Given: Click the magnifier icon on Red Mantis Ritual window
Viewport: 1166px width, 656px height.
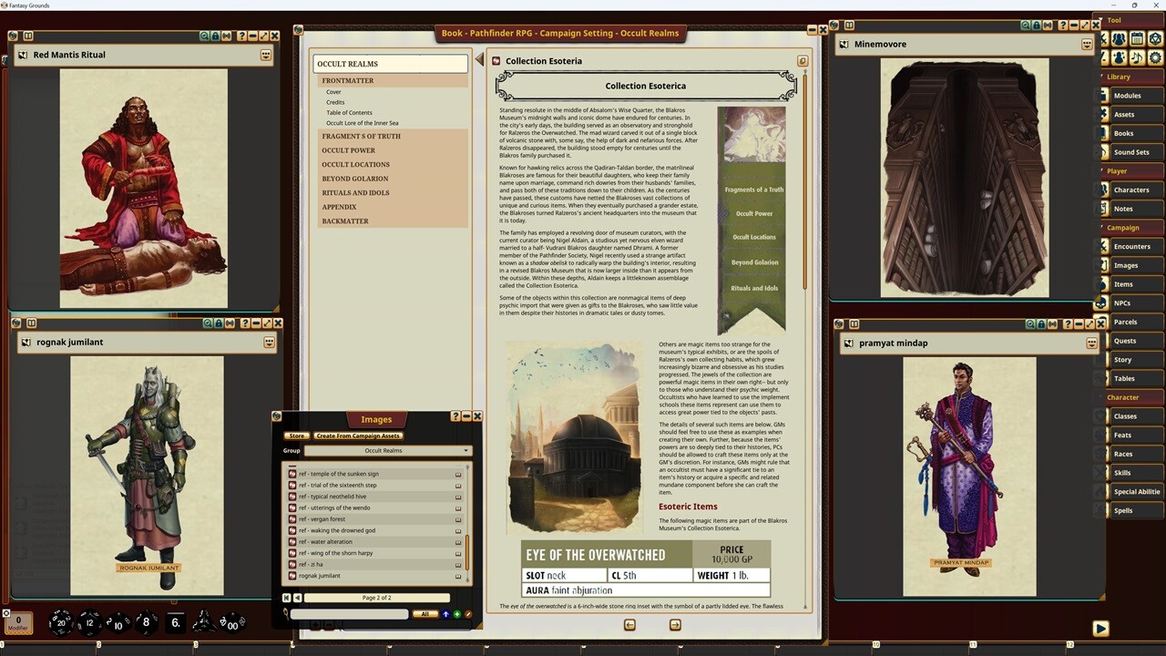Looking at the screenshot, I should (x=203, y=36).
